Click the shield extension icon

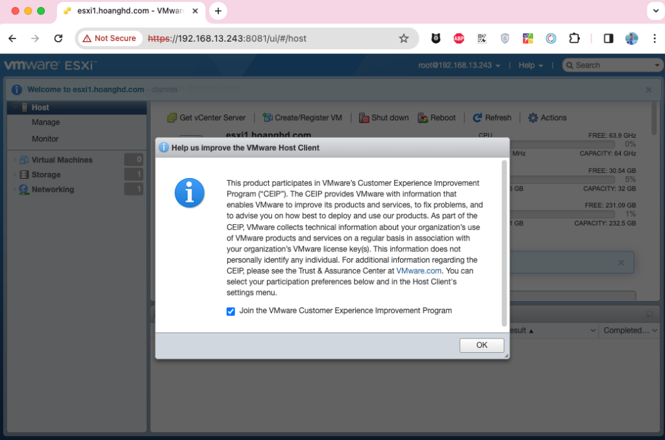[x=505, y=38]
